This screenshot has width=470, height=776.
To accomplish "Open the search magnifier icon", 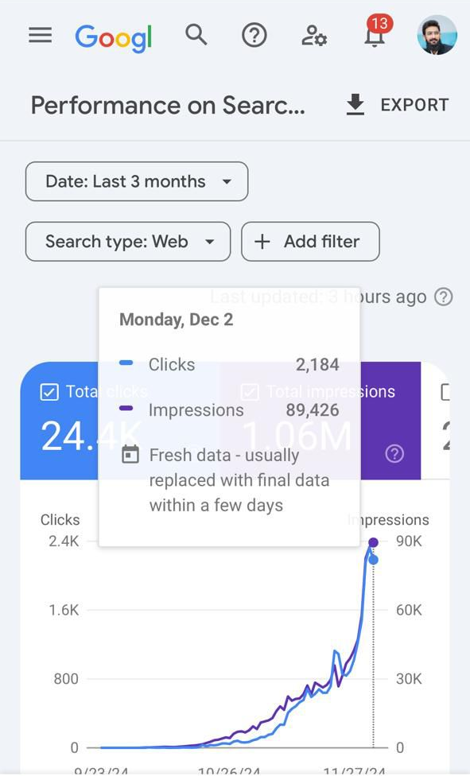I will pos(196,35).
